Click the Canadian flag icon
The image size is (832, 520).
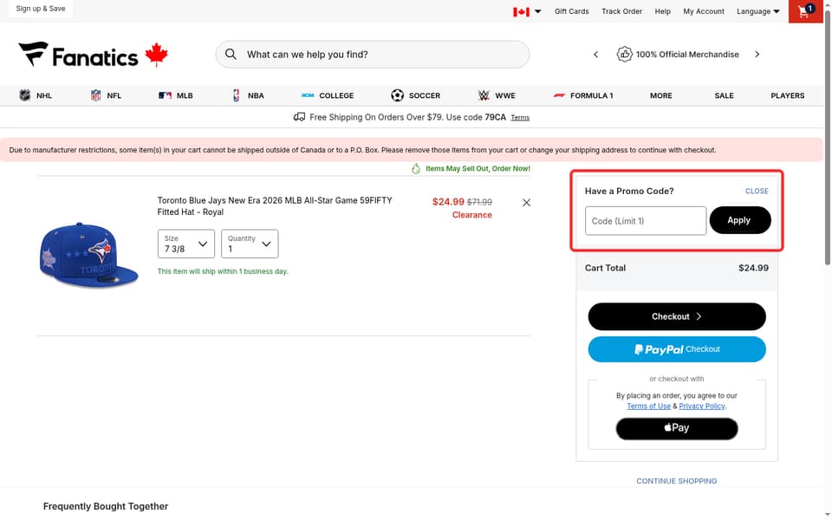coord(521,11)
